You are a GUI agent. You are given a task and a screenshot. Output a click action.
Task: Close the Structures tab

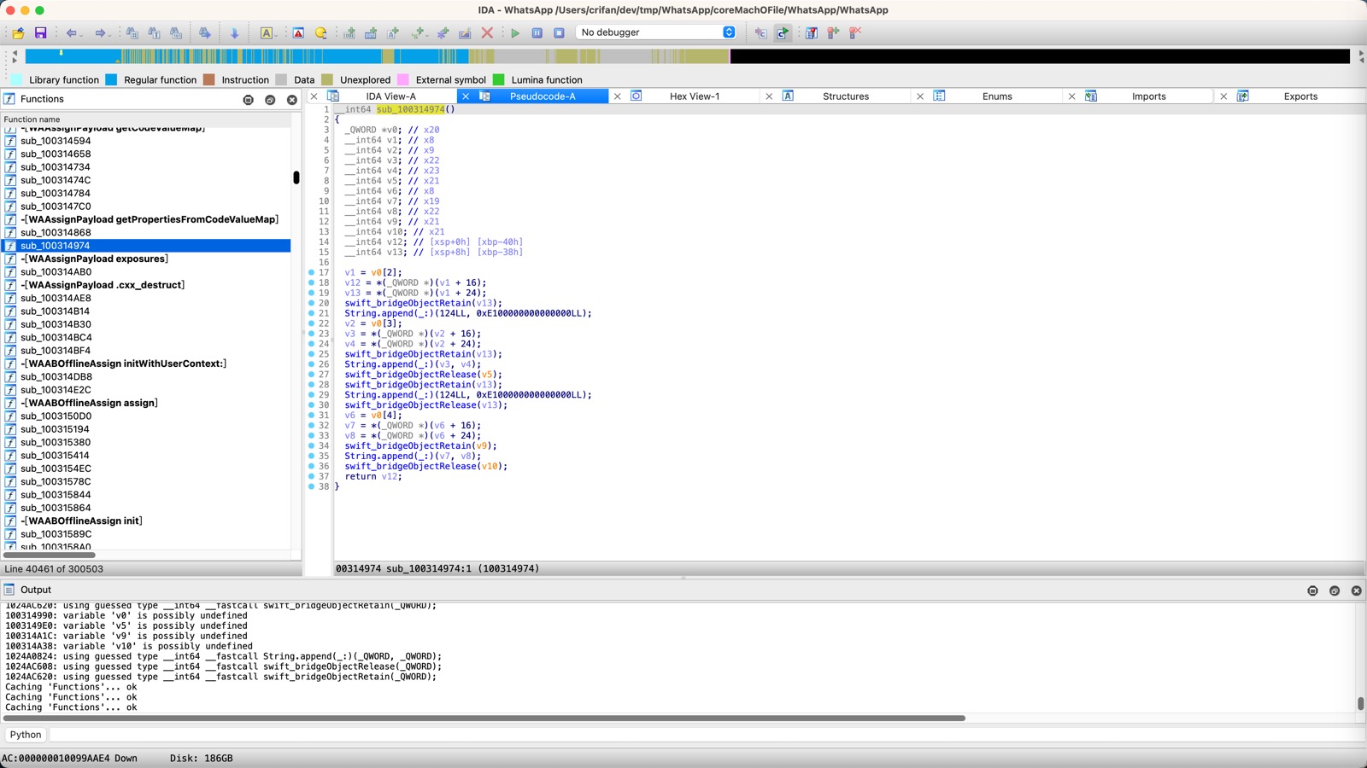pos(769,96)
